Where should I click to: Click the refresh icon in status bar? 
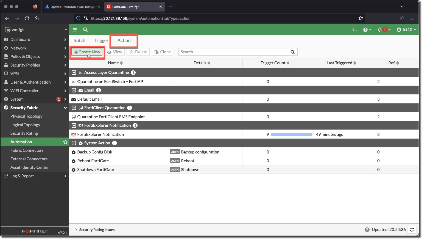pyautogui.click(x=412, y=230)
